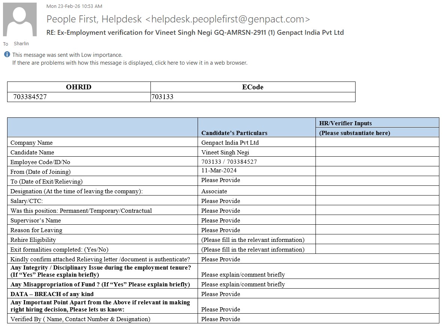442x326 pixels.
Task: Click the Integrity / Disciplinary Issue question
Action: tap(101, 271)
